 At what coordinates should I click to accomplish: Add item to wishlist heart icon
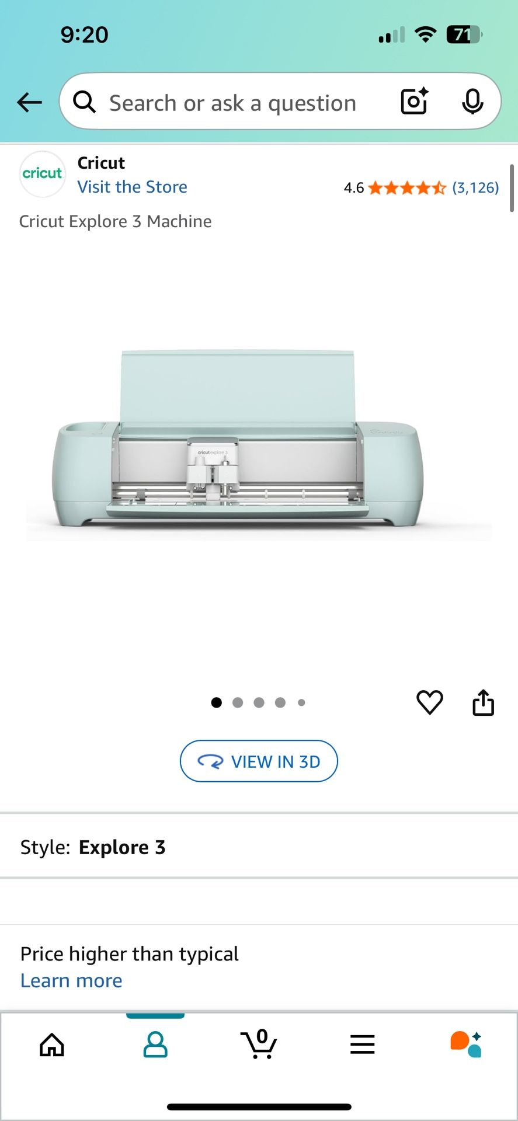point(430,702)
